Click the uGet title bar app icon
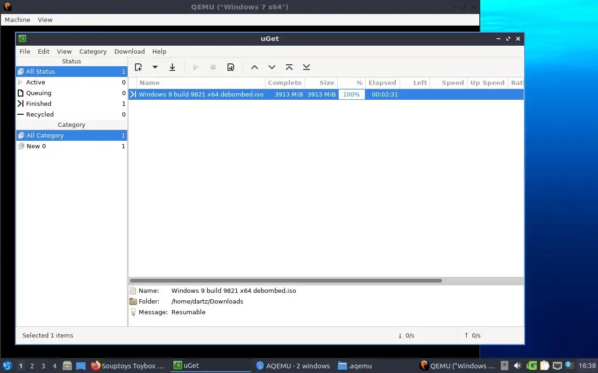The height and width of the screenshot is (373, 598). 22,39
